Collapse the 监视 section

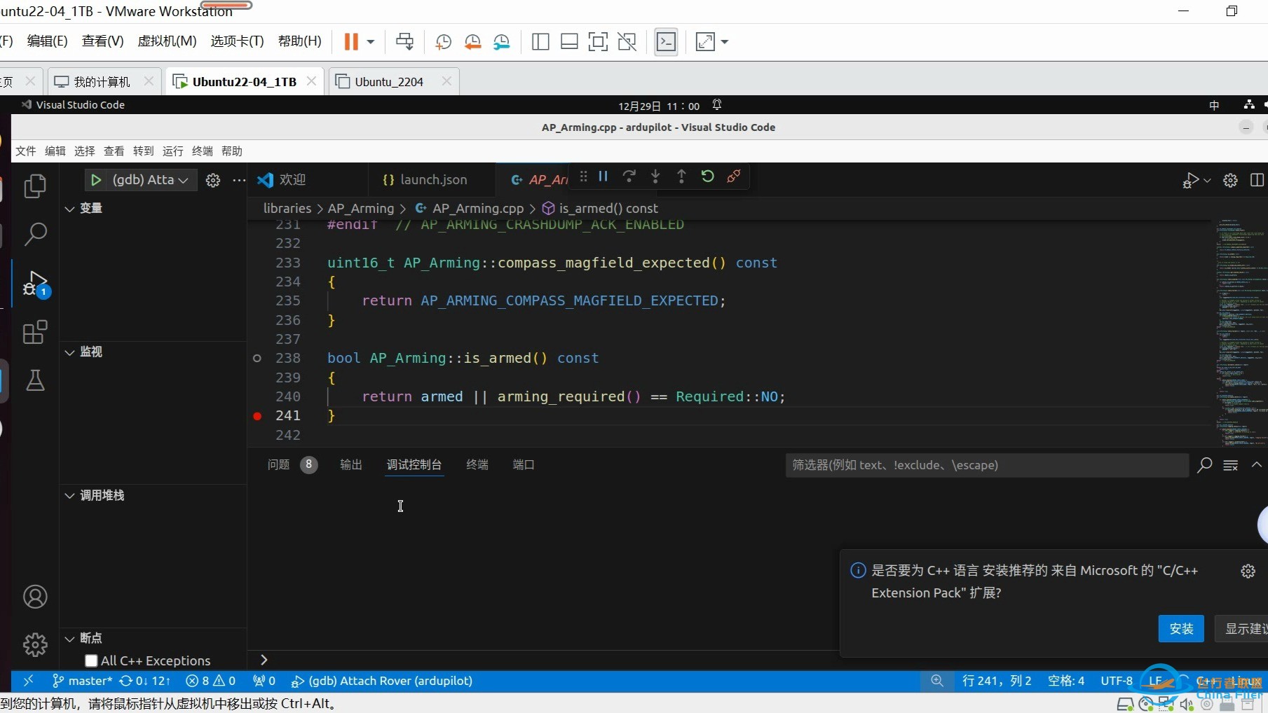coord(69,352)
